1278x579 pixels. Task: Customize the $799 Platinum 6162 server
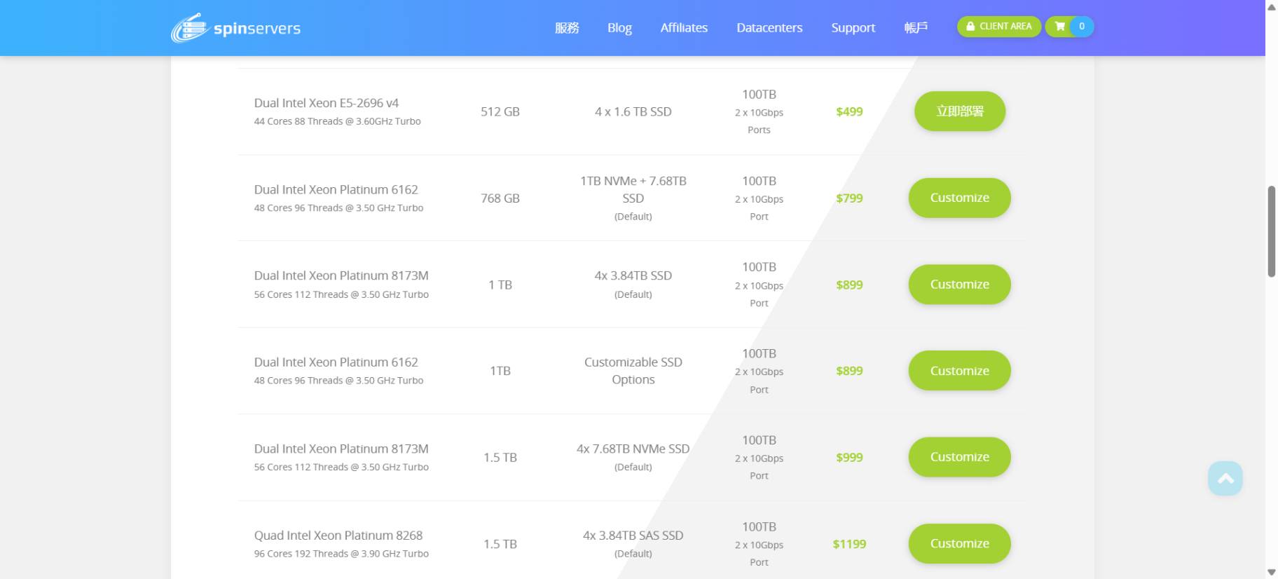click(x=959, y=198)
